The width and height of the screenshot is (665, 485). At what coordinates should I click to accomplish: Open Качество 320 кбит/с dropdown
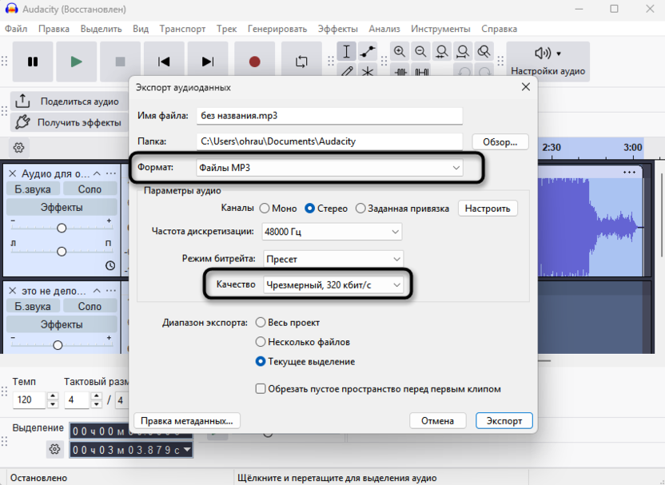coord(333,285)
